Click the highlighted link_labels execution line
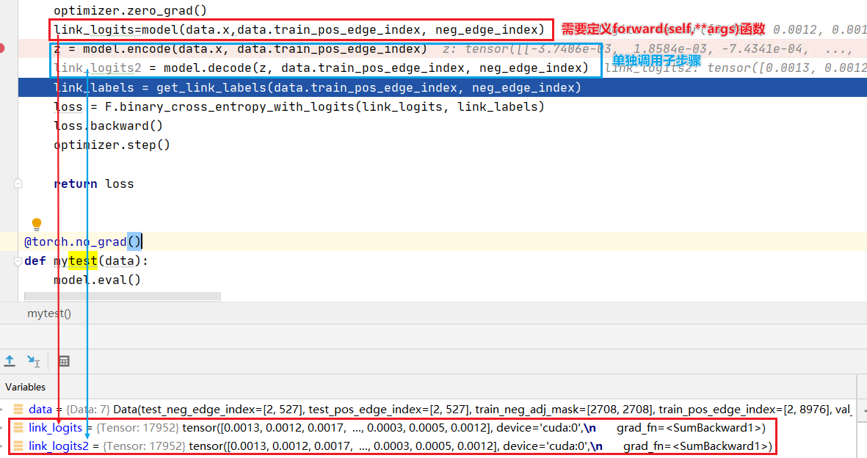The height and width of the screenshot is (458, 867). pos(316,88)
